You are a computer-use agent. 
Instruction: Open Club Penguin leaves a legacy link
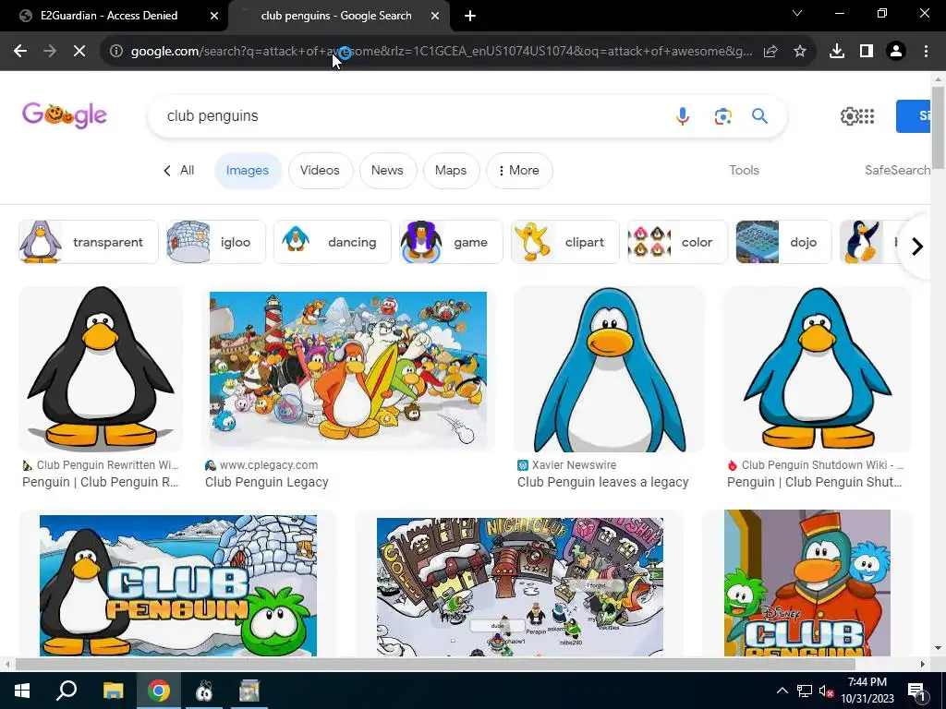[x=602, y=482]
